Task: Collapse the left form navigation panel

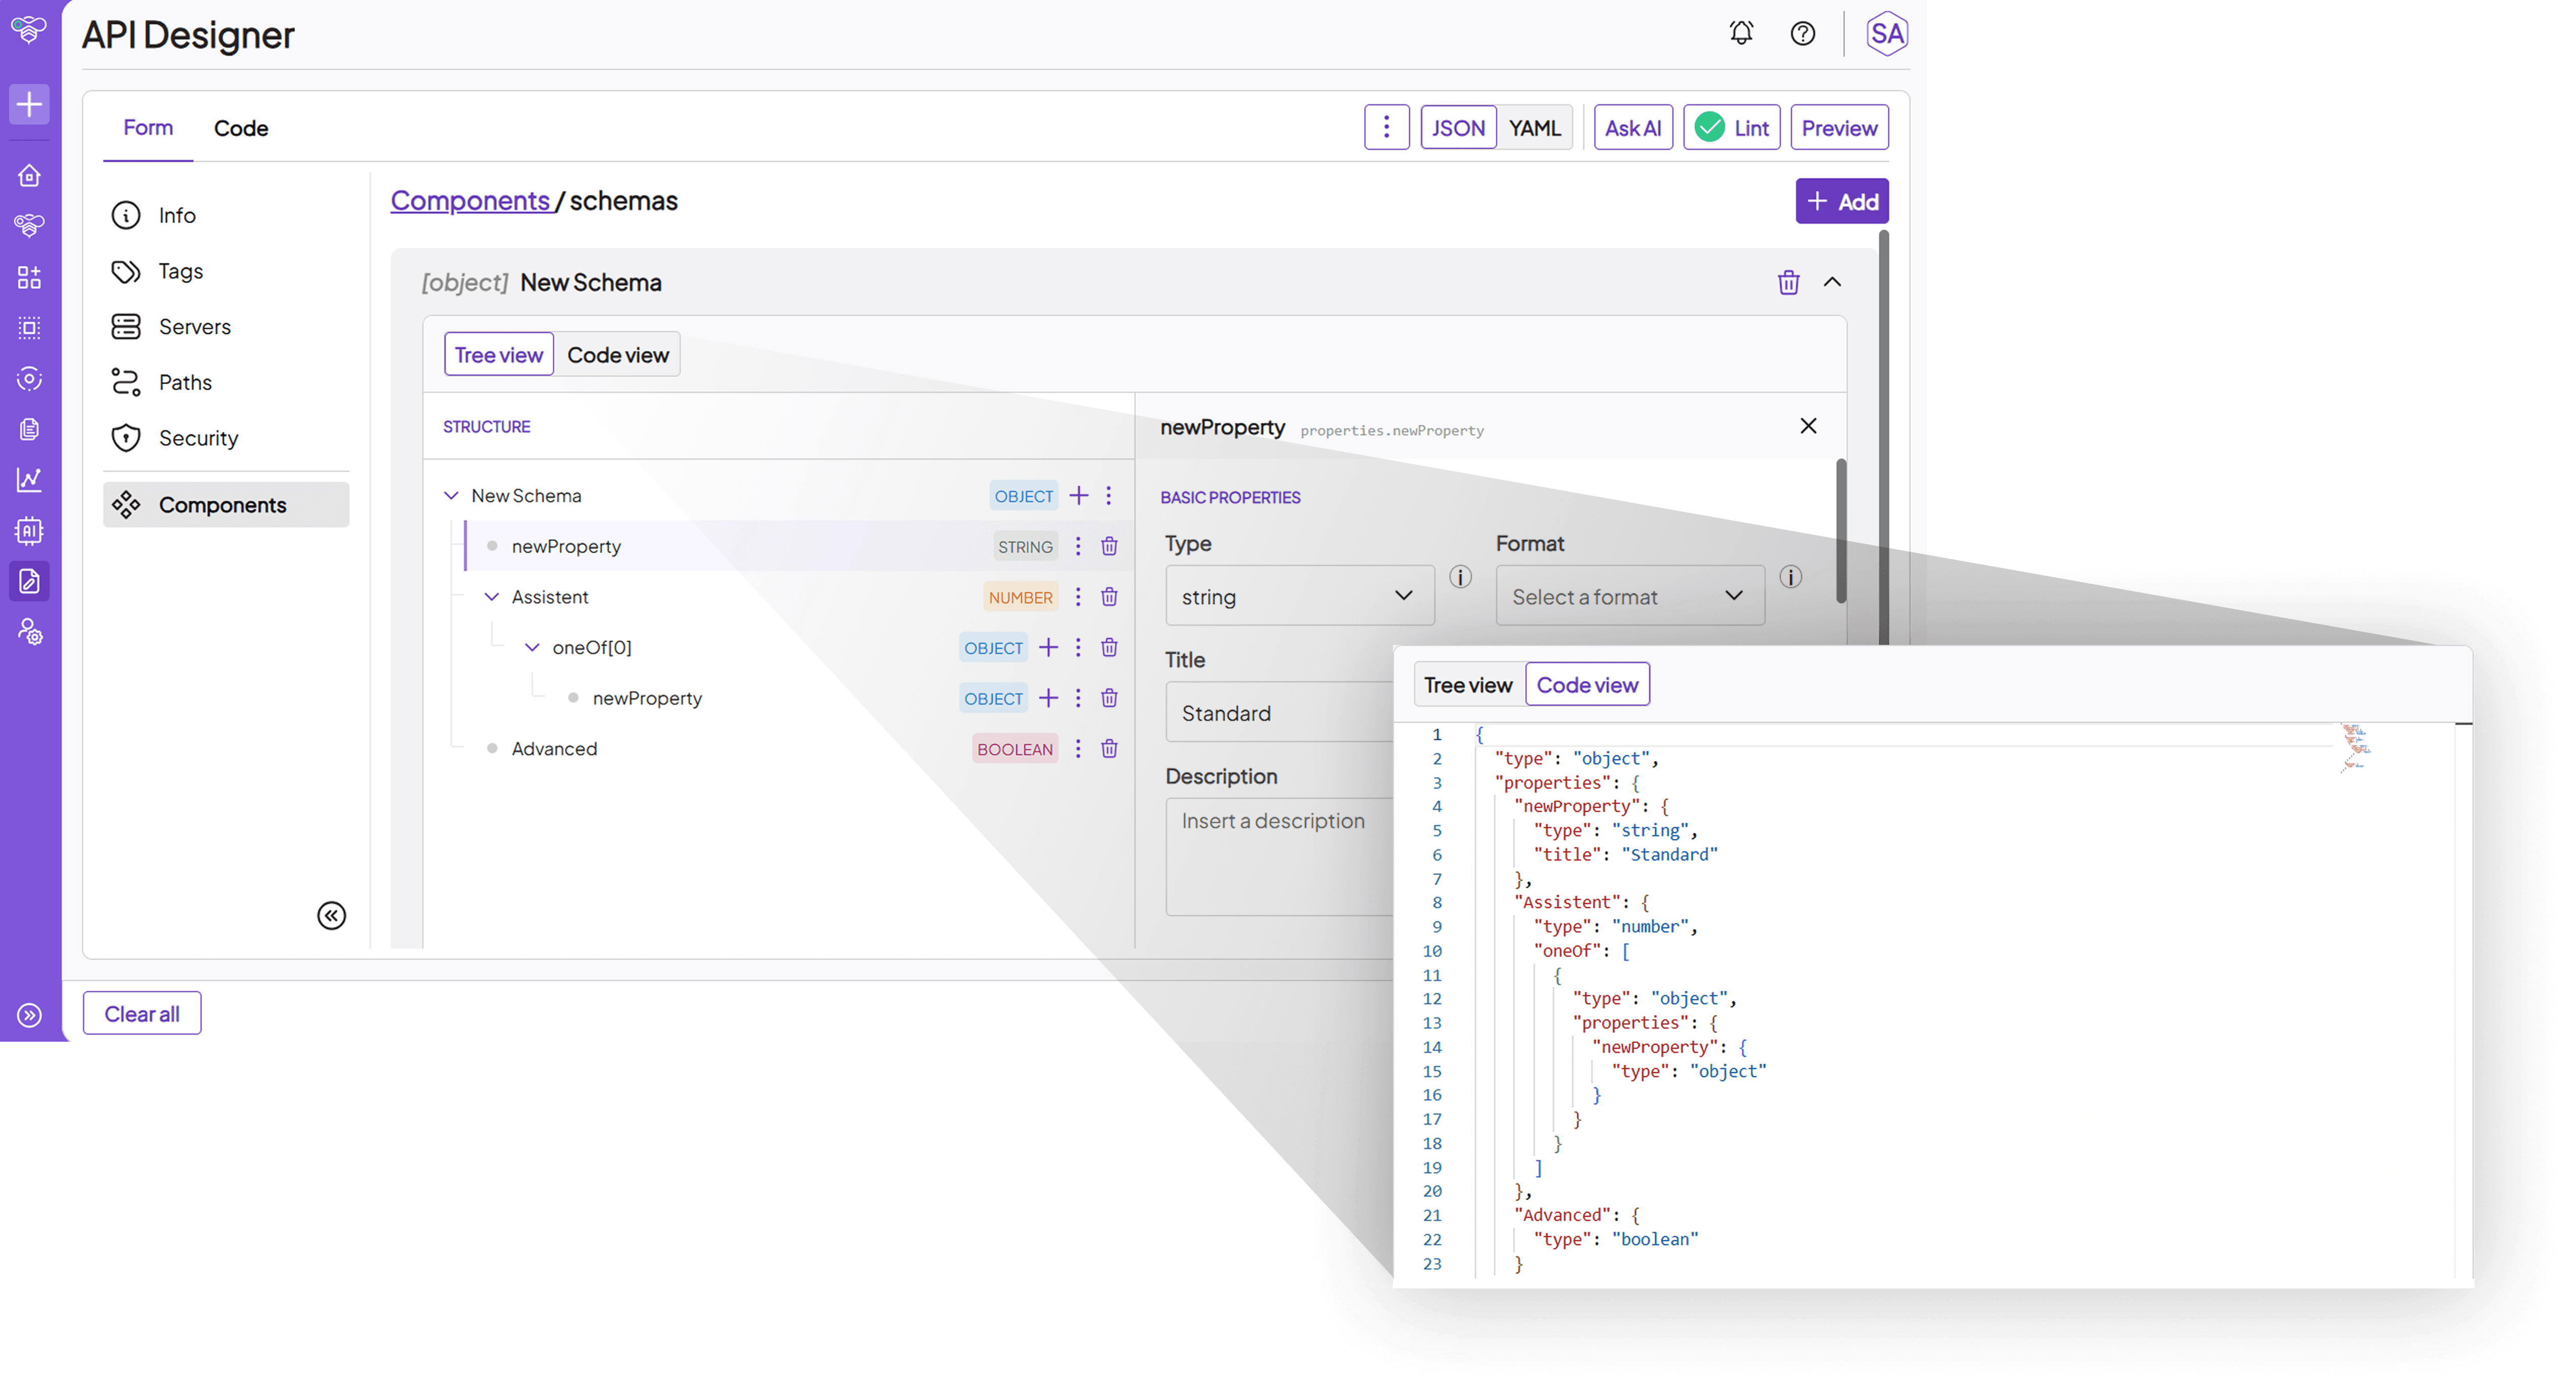Action: click(x=331, y=915)
